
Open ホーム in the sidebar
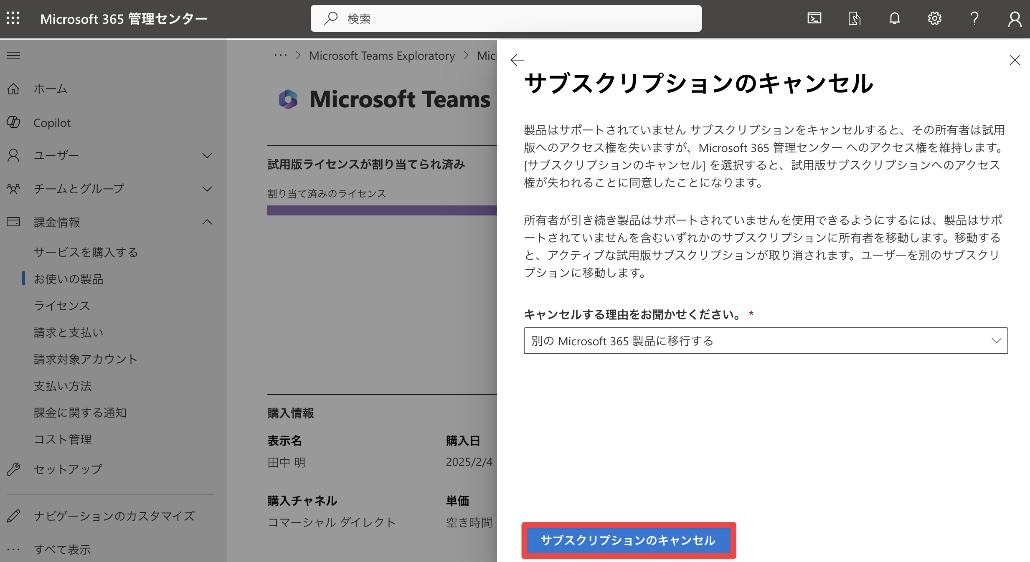pyautogui.click(x=51, y=89)
